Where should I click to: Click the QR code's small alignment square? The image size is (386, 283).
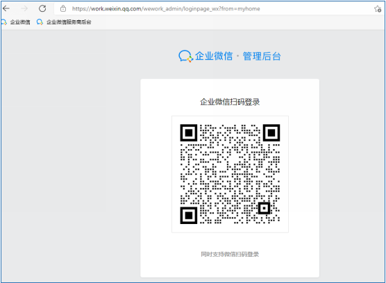(264, 208)
